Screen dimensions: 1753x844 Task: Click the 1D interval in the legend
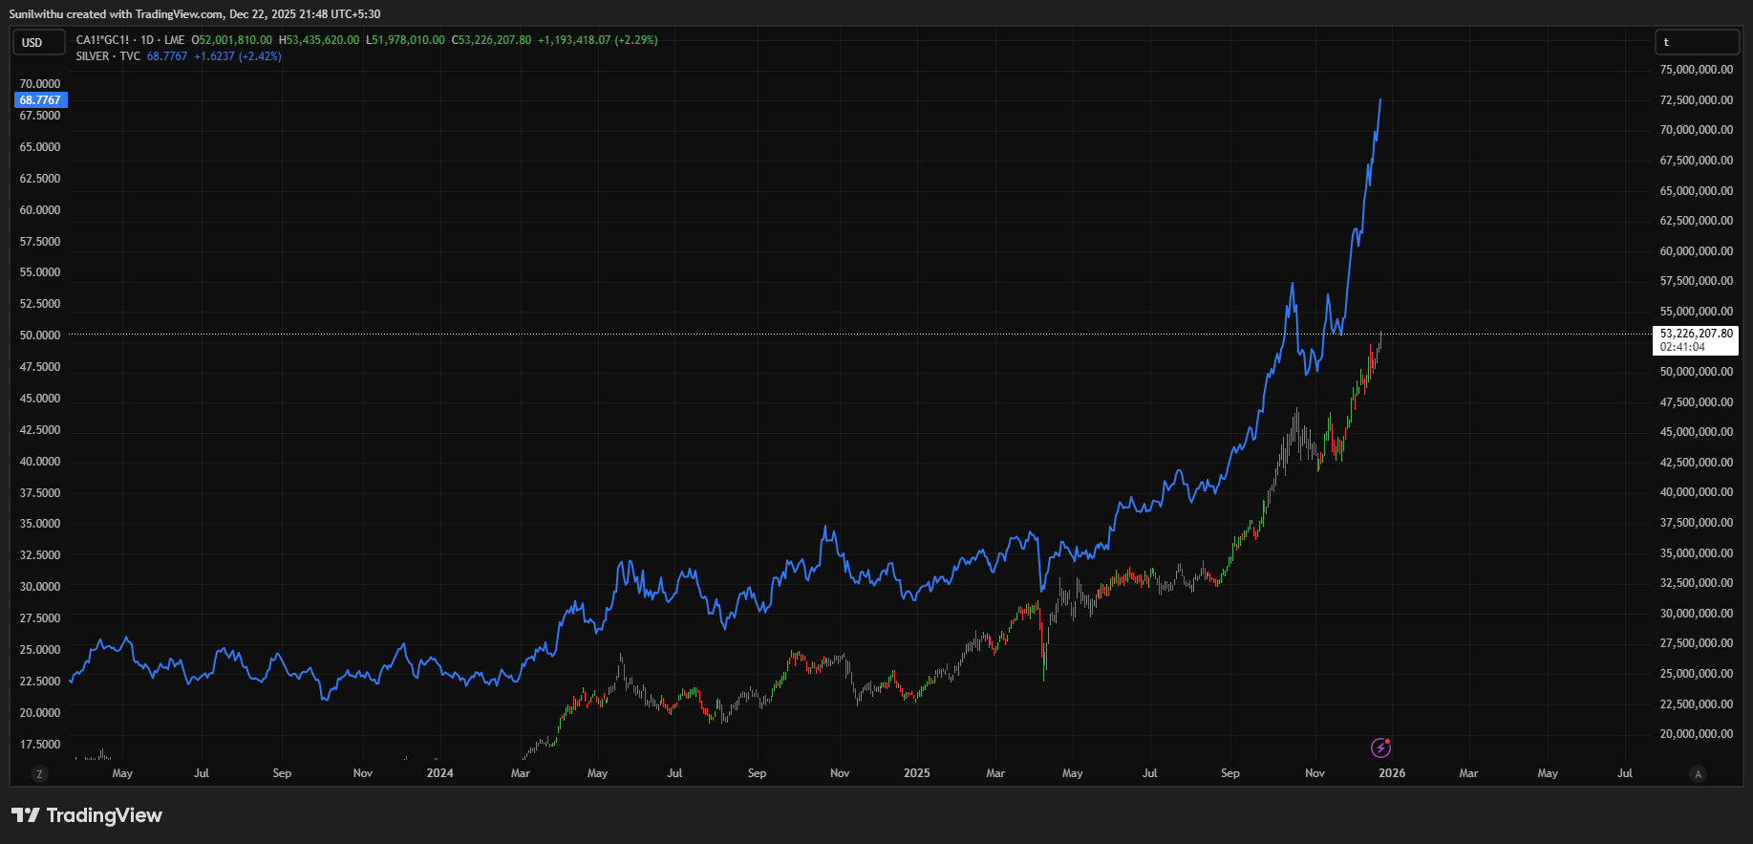pos(147,40)
